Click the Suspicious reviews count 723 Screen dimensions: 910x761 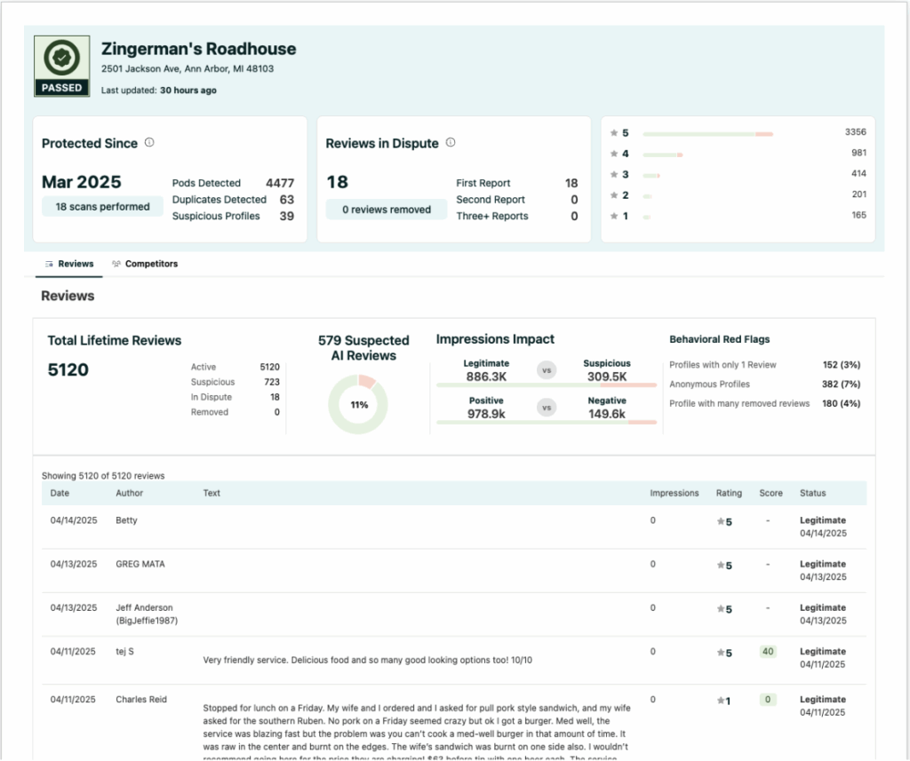(x=272, y=382)
